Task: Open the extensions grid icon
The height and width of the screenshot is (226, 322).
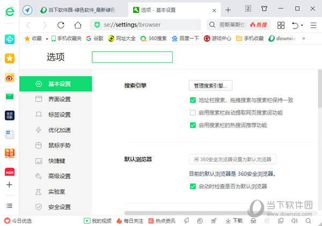Action: coord(281,25)
